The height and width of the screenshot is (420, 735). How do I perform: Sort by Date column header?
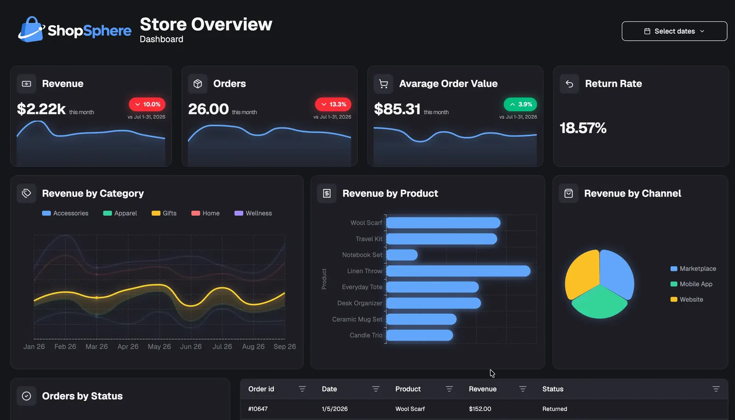329,389
